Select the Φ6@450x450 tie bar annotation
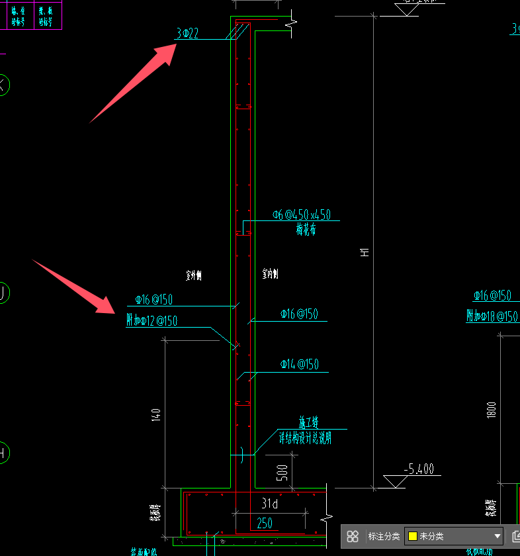The image size is (520, 556). click(x=302, y=214)
